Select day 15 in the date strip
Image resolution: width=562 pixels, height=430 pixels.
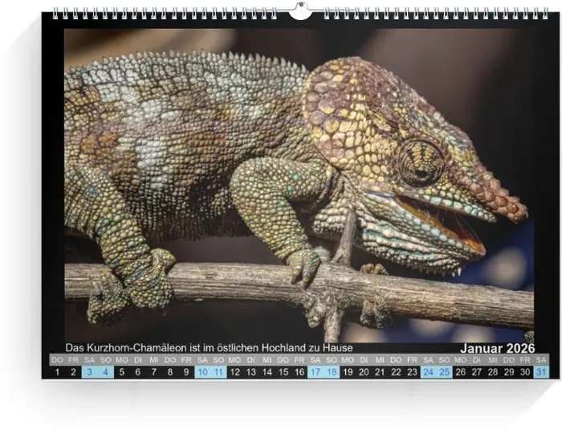tap(283, 372)
